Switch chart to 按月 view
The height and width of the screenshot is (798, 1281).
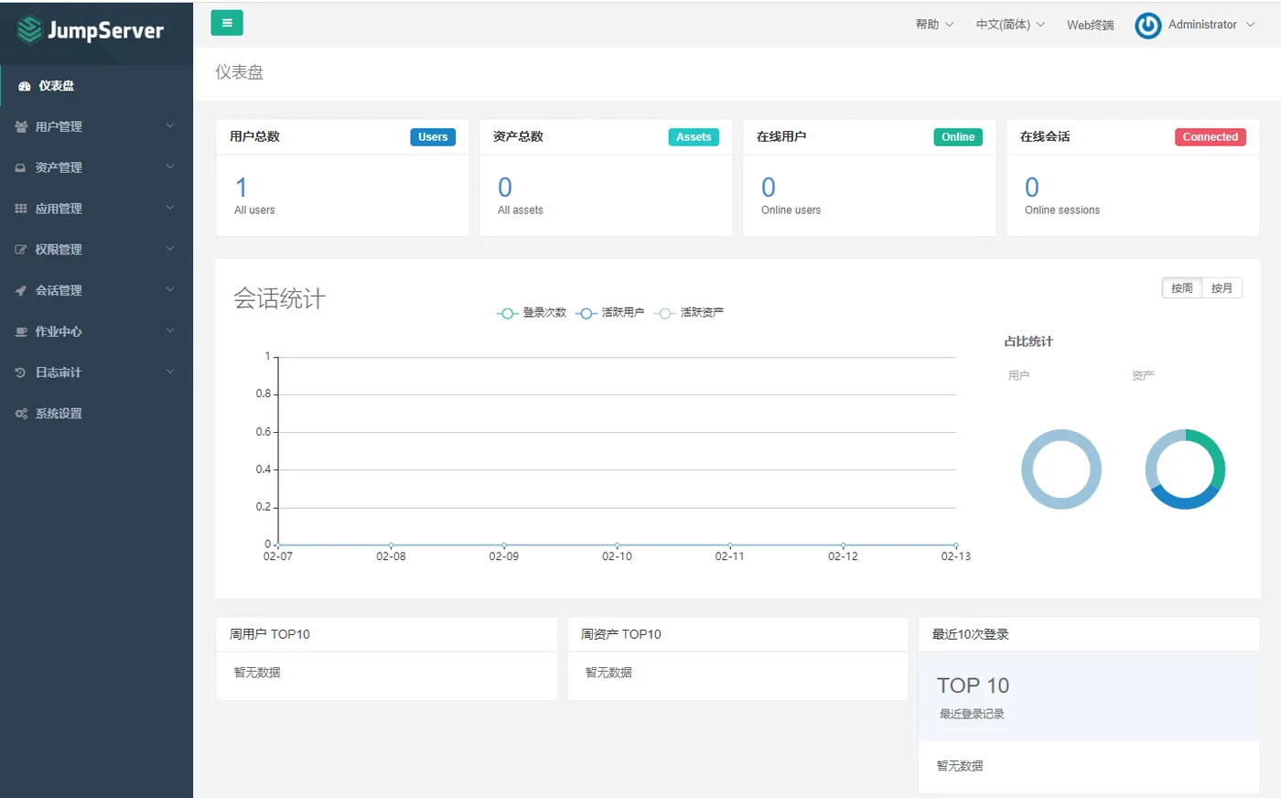(x=1222, y=288)
